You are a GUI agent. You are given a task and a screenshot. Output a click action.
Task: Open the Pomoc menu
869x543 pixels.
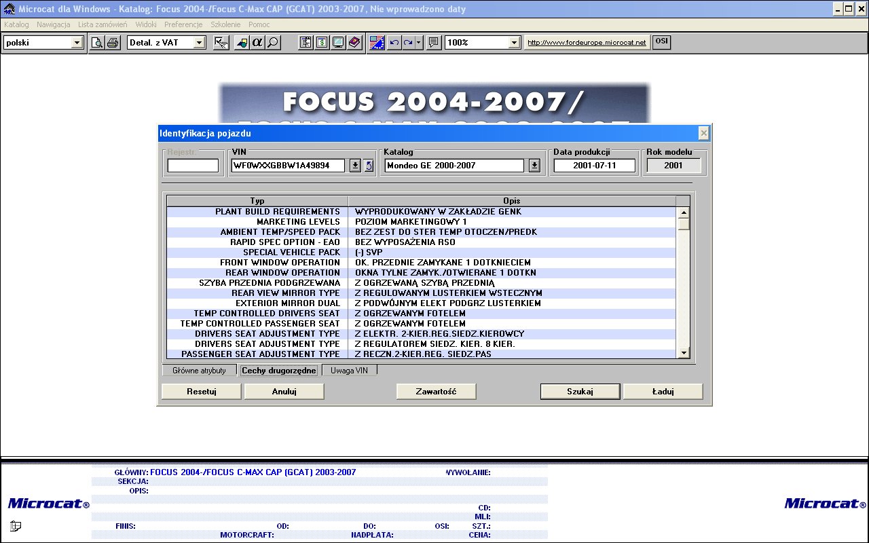pos(259,24)
